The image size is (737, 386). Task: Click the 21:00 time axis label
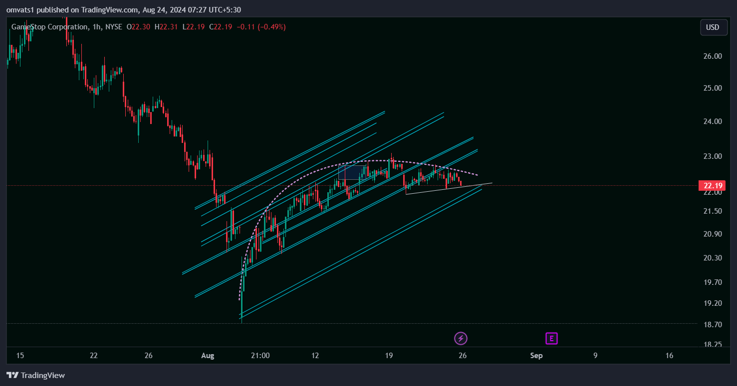[260, 356]
